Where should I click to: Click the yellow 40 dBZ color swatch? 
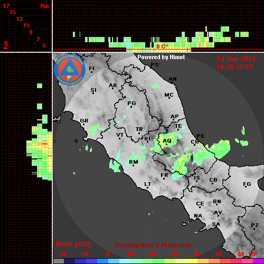pyautogui.click(x=192, y=261)
